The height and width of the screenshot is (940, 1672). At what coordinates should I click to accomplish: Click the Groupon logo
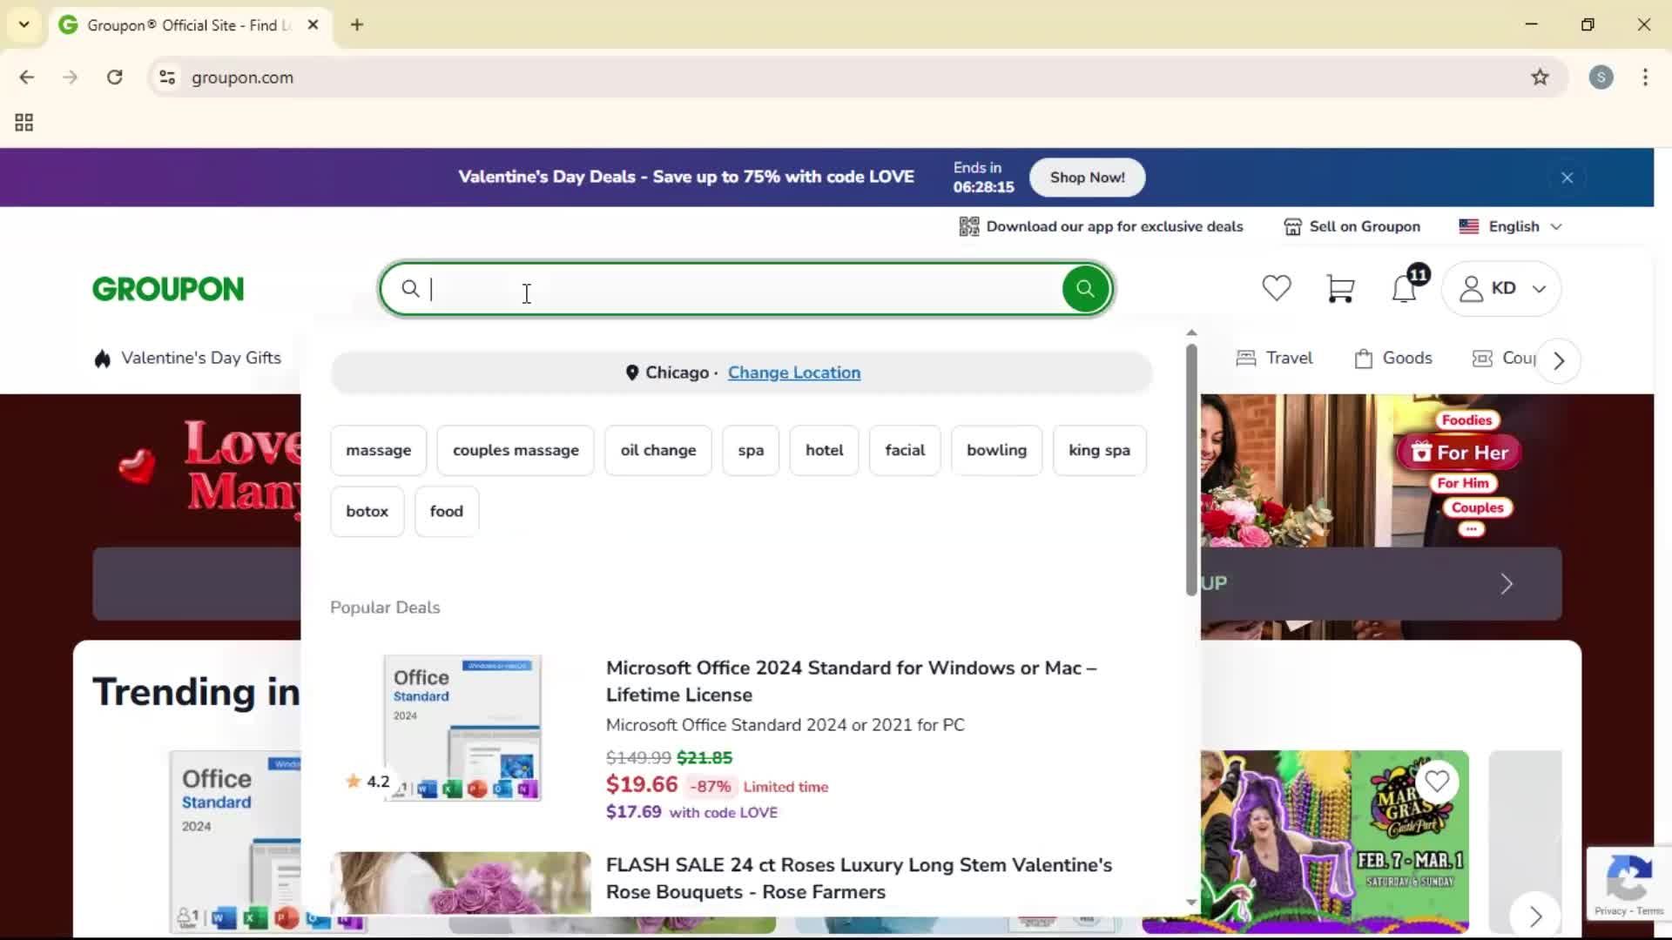[x=167, y=288]
